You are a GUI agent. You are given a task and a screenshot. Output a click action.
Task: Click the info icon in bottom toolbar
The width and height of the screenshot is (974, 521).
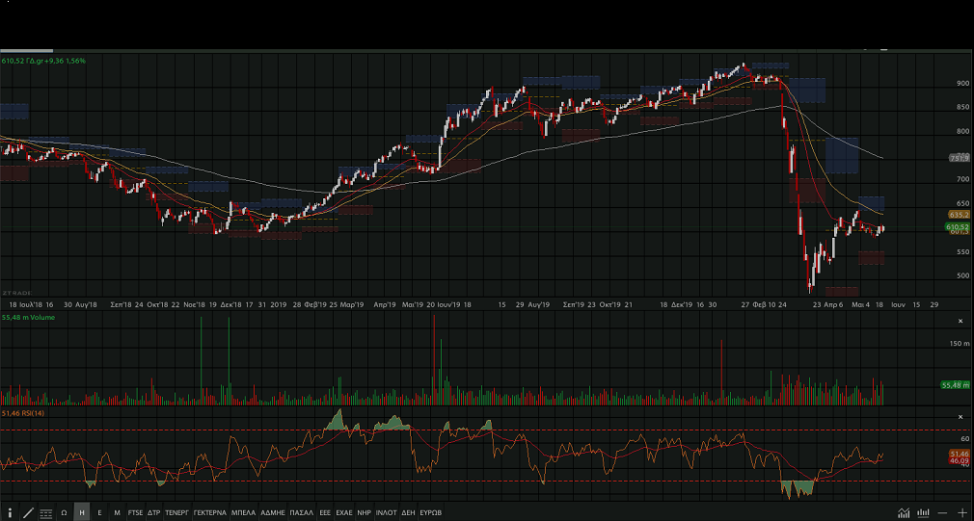12,512
